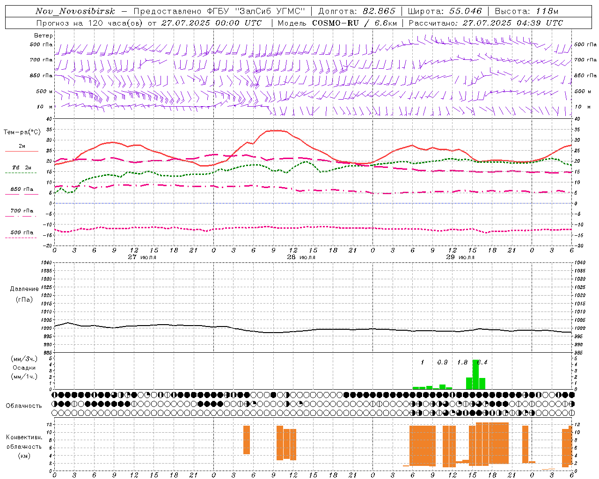
Task: Click the "500 гПа" temperature legend entry
Action: tap(22, 232)
